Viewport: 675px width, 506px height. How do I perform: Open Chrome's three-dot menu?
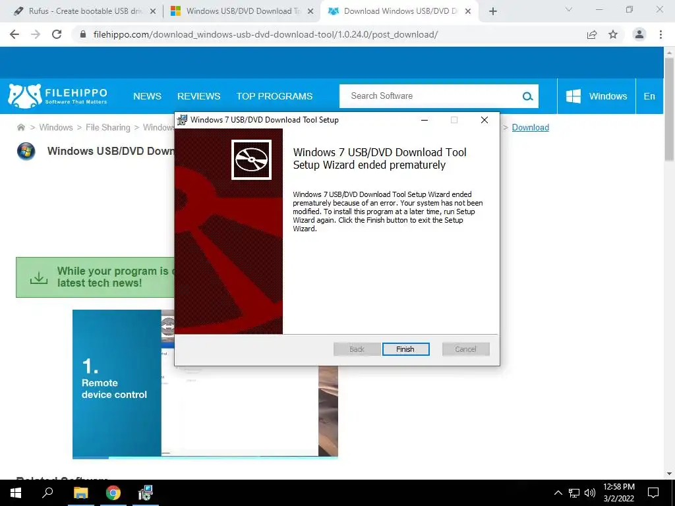(660, 34)
